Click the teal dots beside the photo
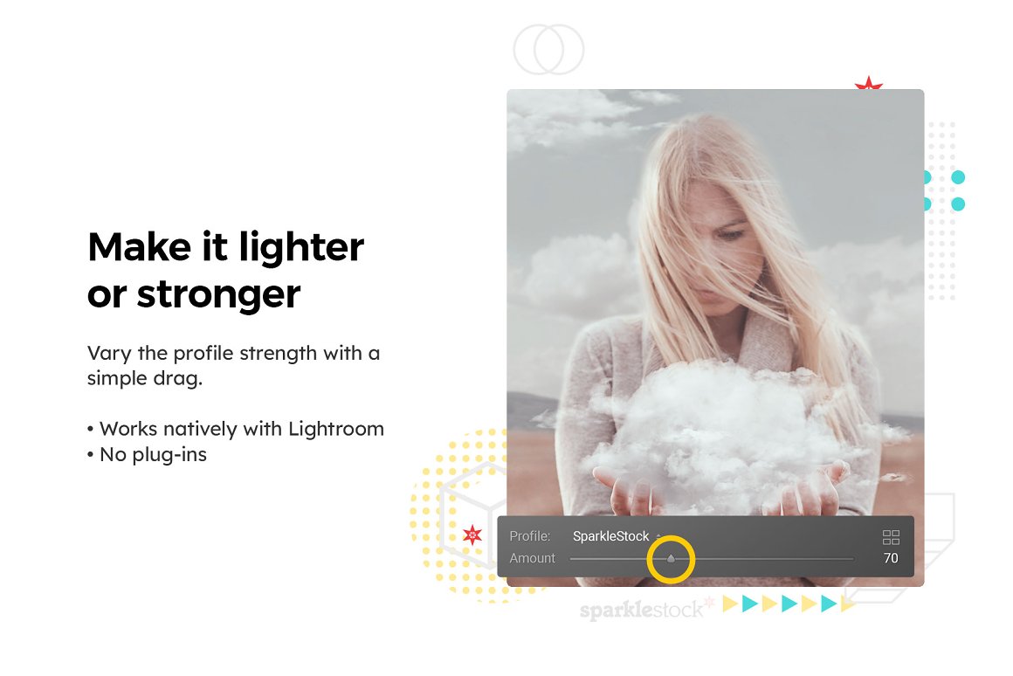This screenshot has height=676, width=1013. pos(945,190)
